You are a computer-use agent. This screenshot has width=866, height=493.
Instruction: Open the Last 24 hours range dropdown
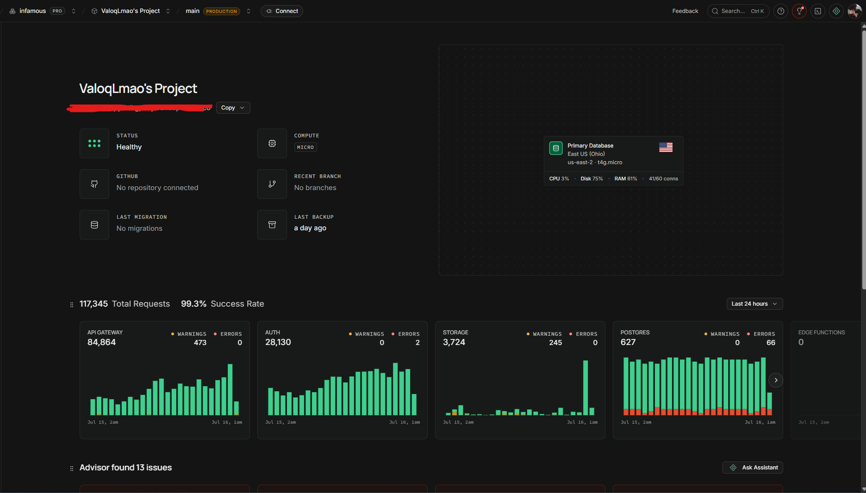coord(754,304)
